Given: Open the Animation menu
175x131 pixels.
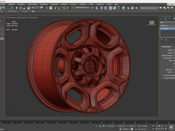Looking at the screenshot, I should pyautogui.click(x=21, y=4).
